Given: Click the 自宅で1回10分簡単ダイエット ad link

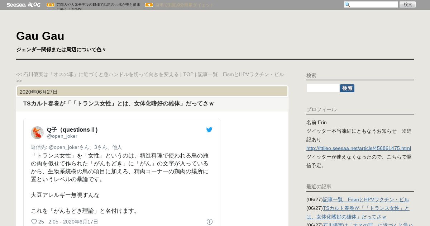Looking at the screenshot, I should tap(185, 5).
